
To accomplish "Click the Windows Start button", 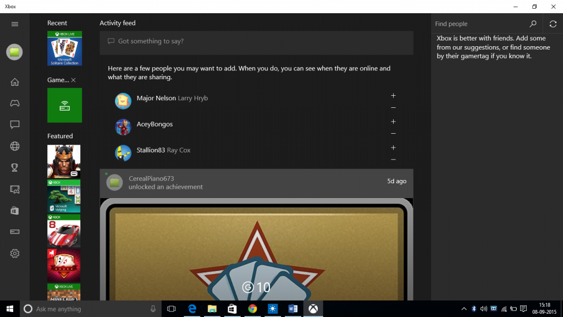I will (x=10, y=309).
